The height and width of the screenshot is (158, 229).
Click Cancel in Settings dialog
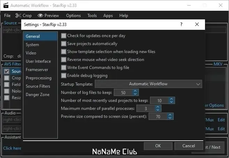189,146
